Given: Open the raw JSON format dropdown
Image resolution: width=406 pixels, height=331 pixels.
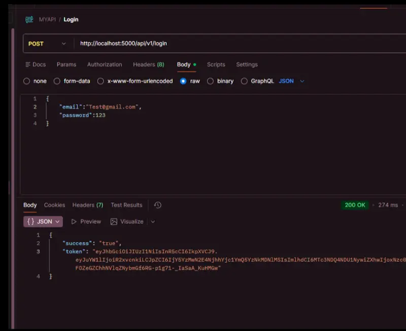Looking at the screenshot, I should coord(291,81).
